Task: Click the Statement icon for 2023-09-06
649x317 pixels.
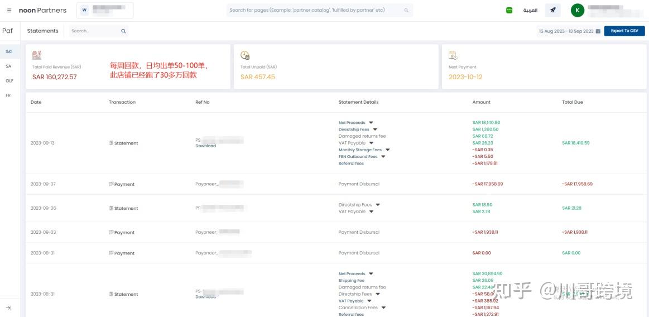Action: tap(111, 208)
